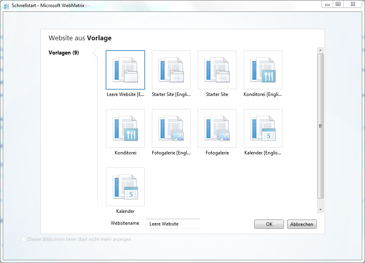The width and height of the screenshot is (365, 263).
Task: Select the Starter Site [Engli... template icon
Action: click(171, 70)
